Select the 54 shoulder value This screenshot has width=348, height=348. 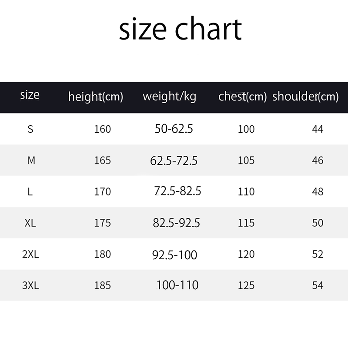pyautogui.click(x=318, y=286)
